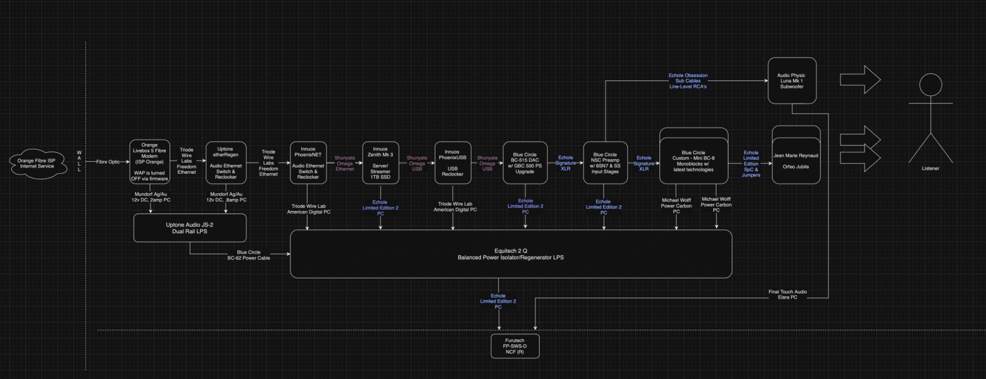Click the Uptone etherRegen switch box
The image size is (986, 379).
(x=227, y=163)
